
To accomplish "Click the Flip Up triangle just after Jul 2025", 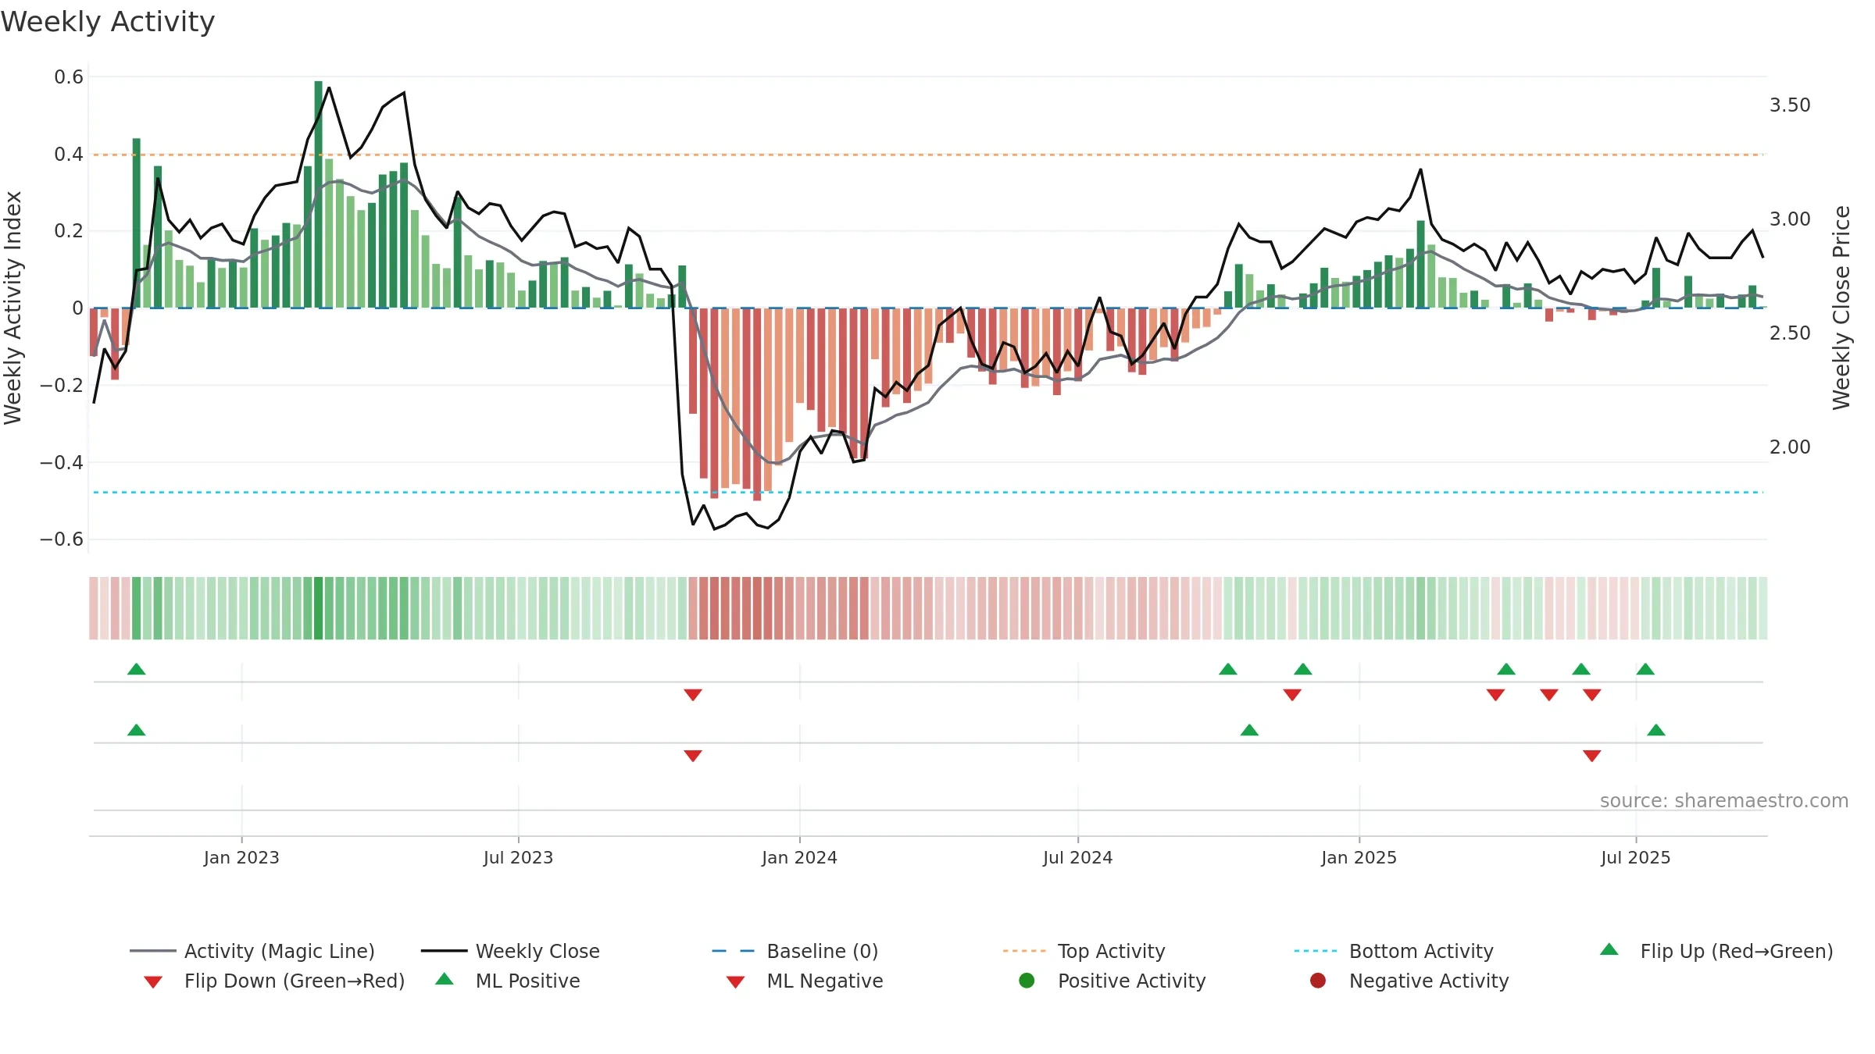I will point(1645,669).
